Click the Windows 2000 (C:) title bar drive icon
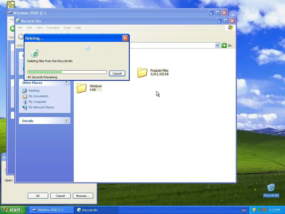 tap(10, 13)
